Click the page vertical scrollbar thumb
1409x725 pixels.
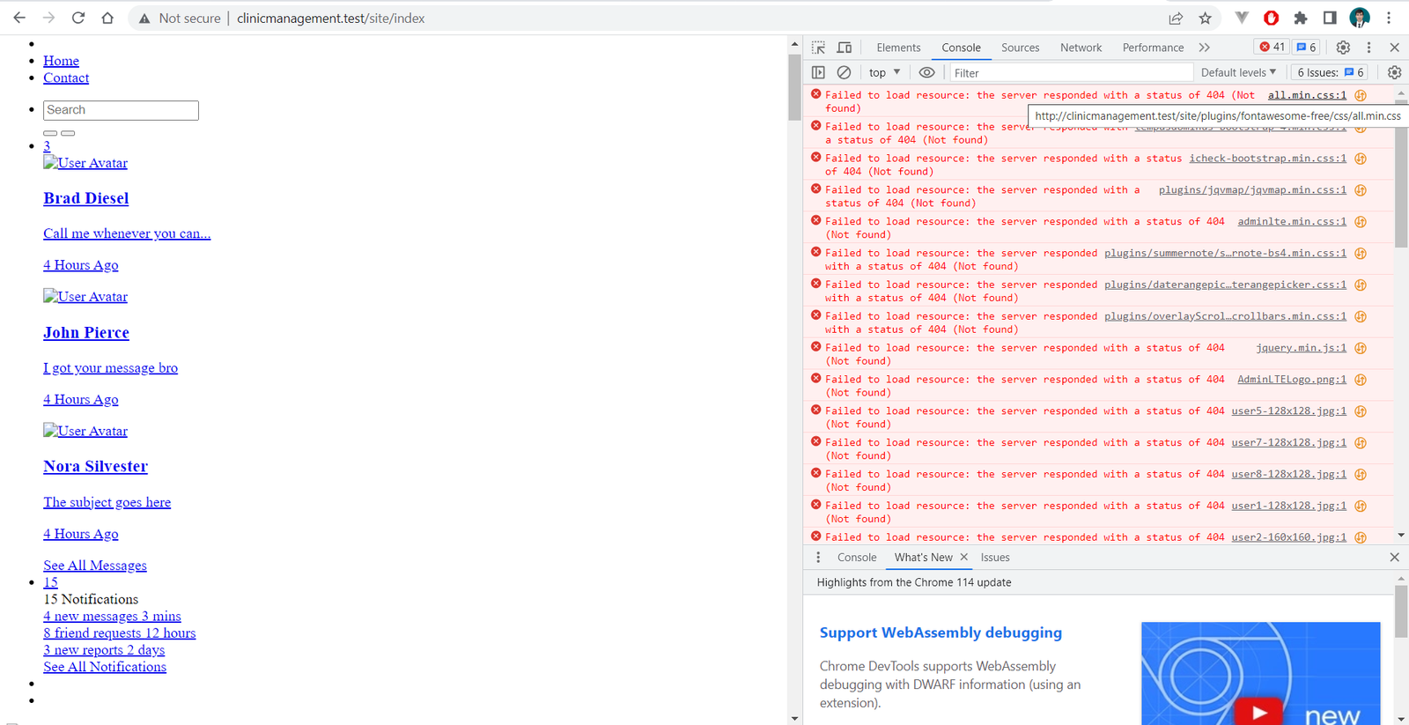(x=794, y=86)
